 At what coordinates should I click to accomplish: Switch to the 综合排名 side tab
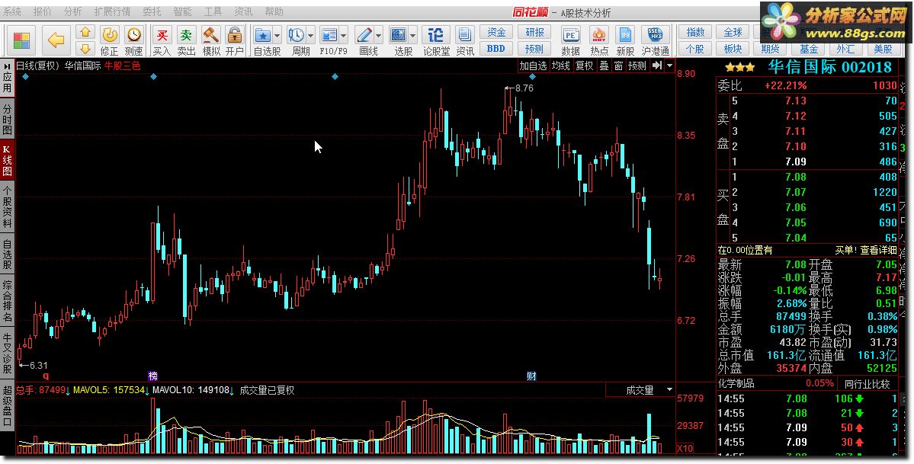click(x=7, y=302)
